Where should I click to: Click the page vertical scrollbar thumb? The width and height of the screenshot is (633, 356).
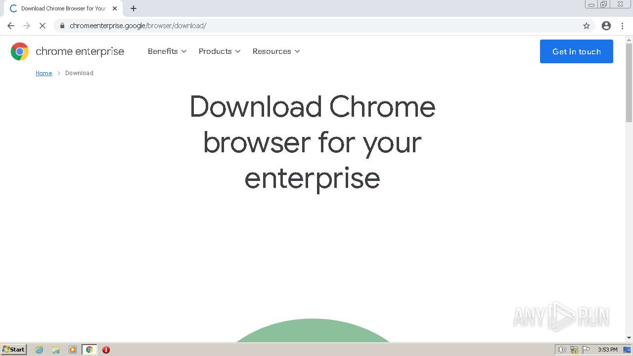629,82
